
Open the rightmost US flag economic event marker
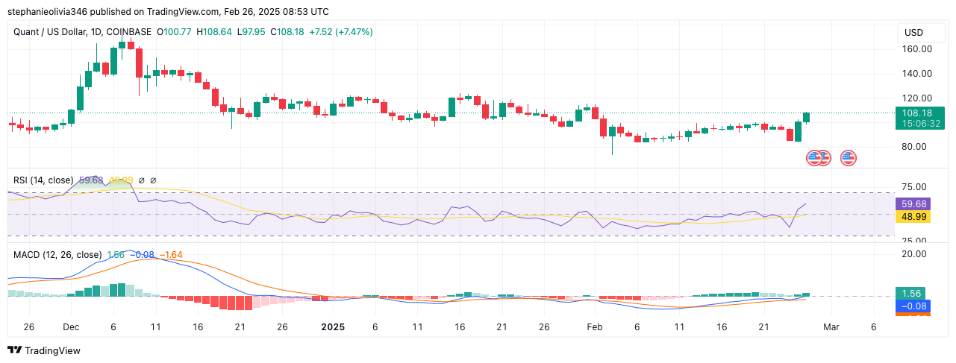(848, 157)
